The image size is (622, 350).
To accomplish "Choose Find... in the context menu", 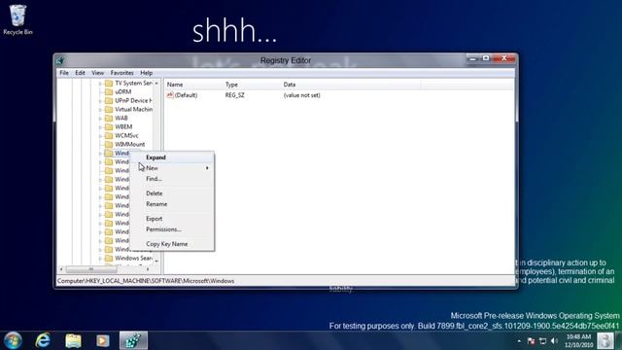I will 172,179.
